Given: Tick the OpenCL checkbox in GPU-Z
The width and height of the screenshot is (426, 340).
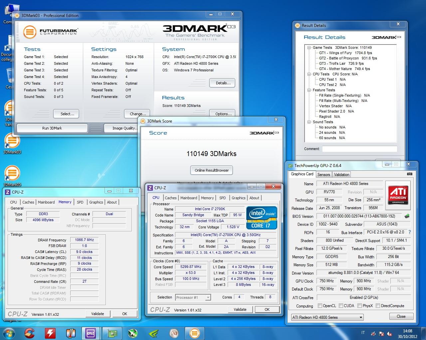Looking at the screenshot, I should 320,306.
